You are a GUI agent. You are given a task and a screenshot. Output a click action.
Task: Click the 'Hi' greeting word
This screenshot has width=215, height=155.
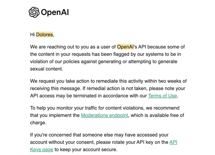click(x=32, y=35)
